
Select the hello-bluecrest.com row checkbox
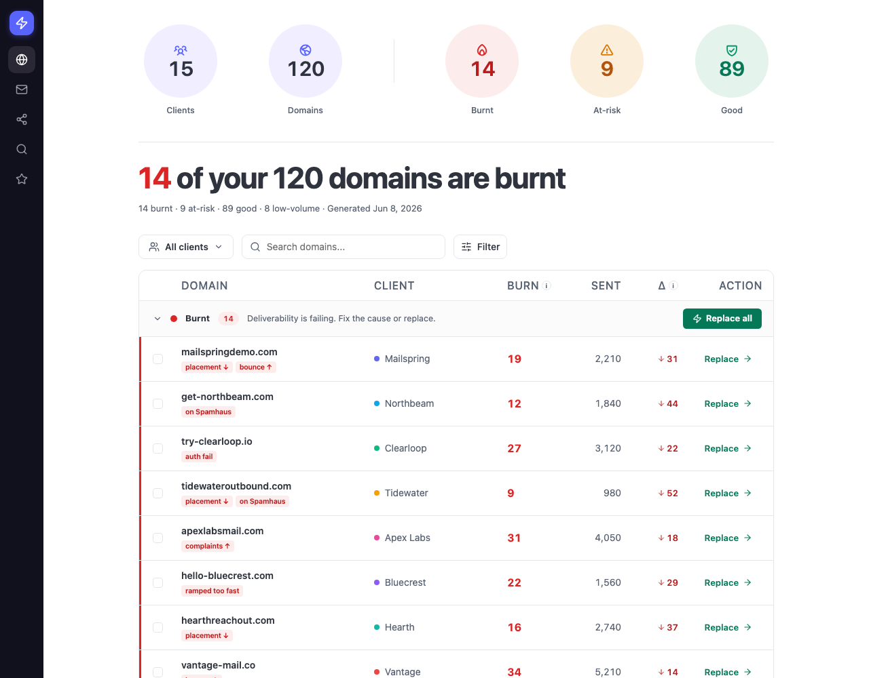click(158, 582)
